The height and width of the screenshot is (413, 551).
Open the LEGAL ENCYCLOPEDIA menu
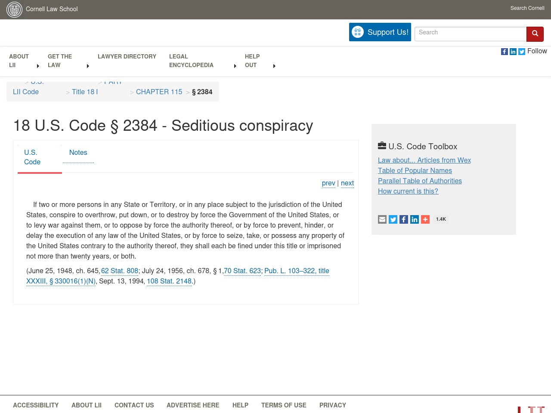coord(191,61)
